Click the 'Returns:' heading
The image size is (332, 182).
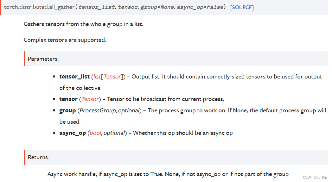tap(39, 157)
